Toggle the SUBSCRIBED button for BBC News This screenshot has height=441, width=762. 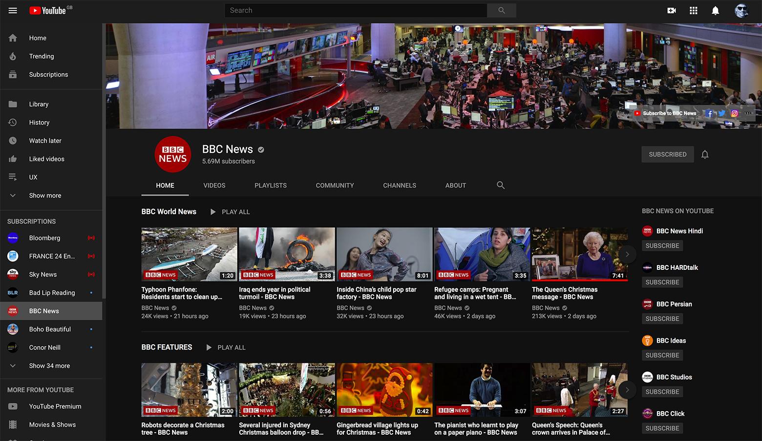coord(668,154)
